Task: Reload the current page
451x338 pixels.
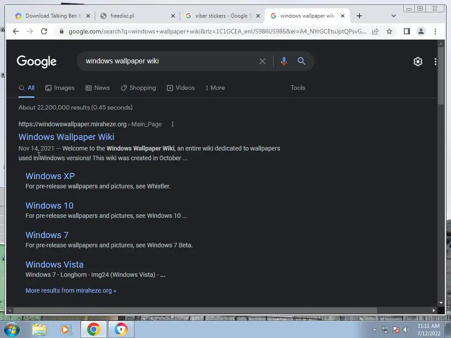Action: (x=44, y=31)
